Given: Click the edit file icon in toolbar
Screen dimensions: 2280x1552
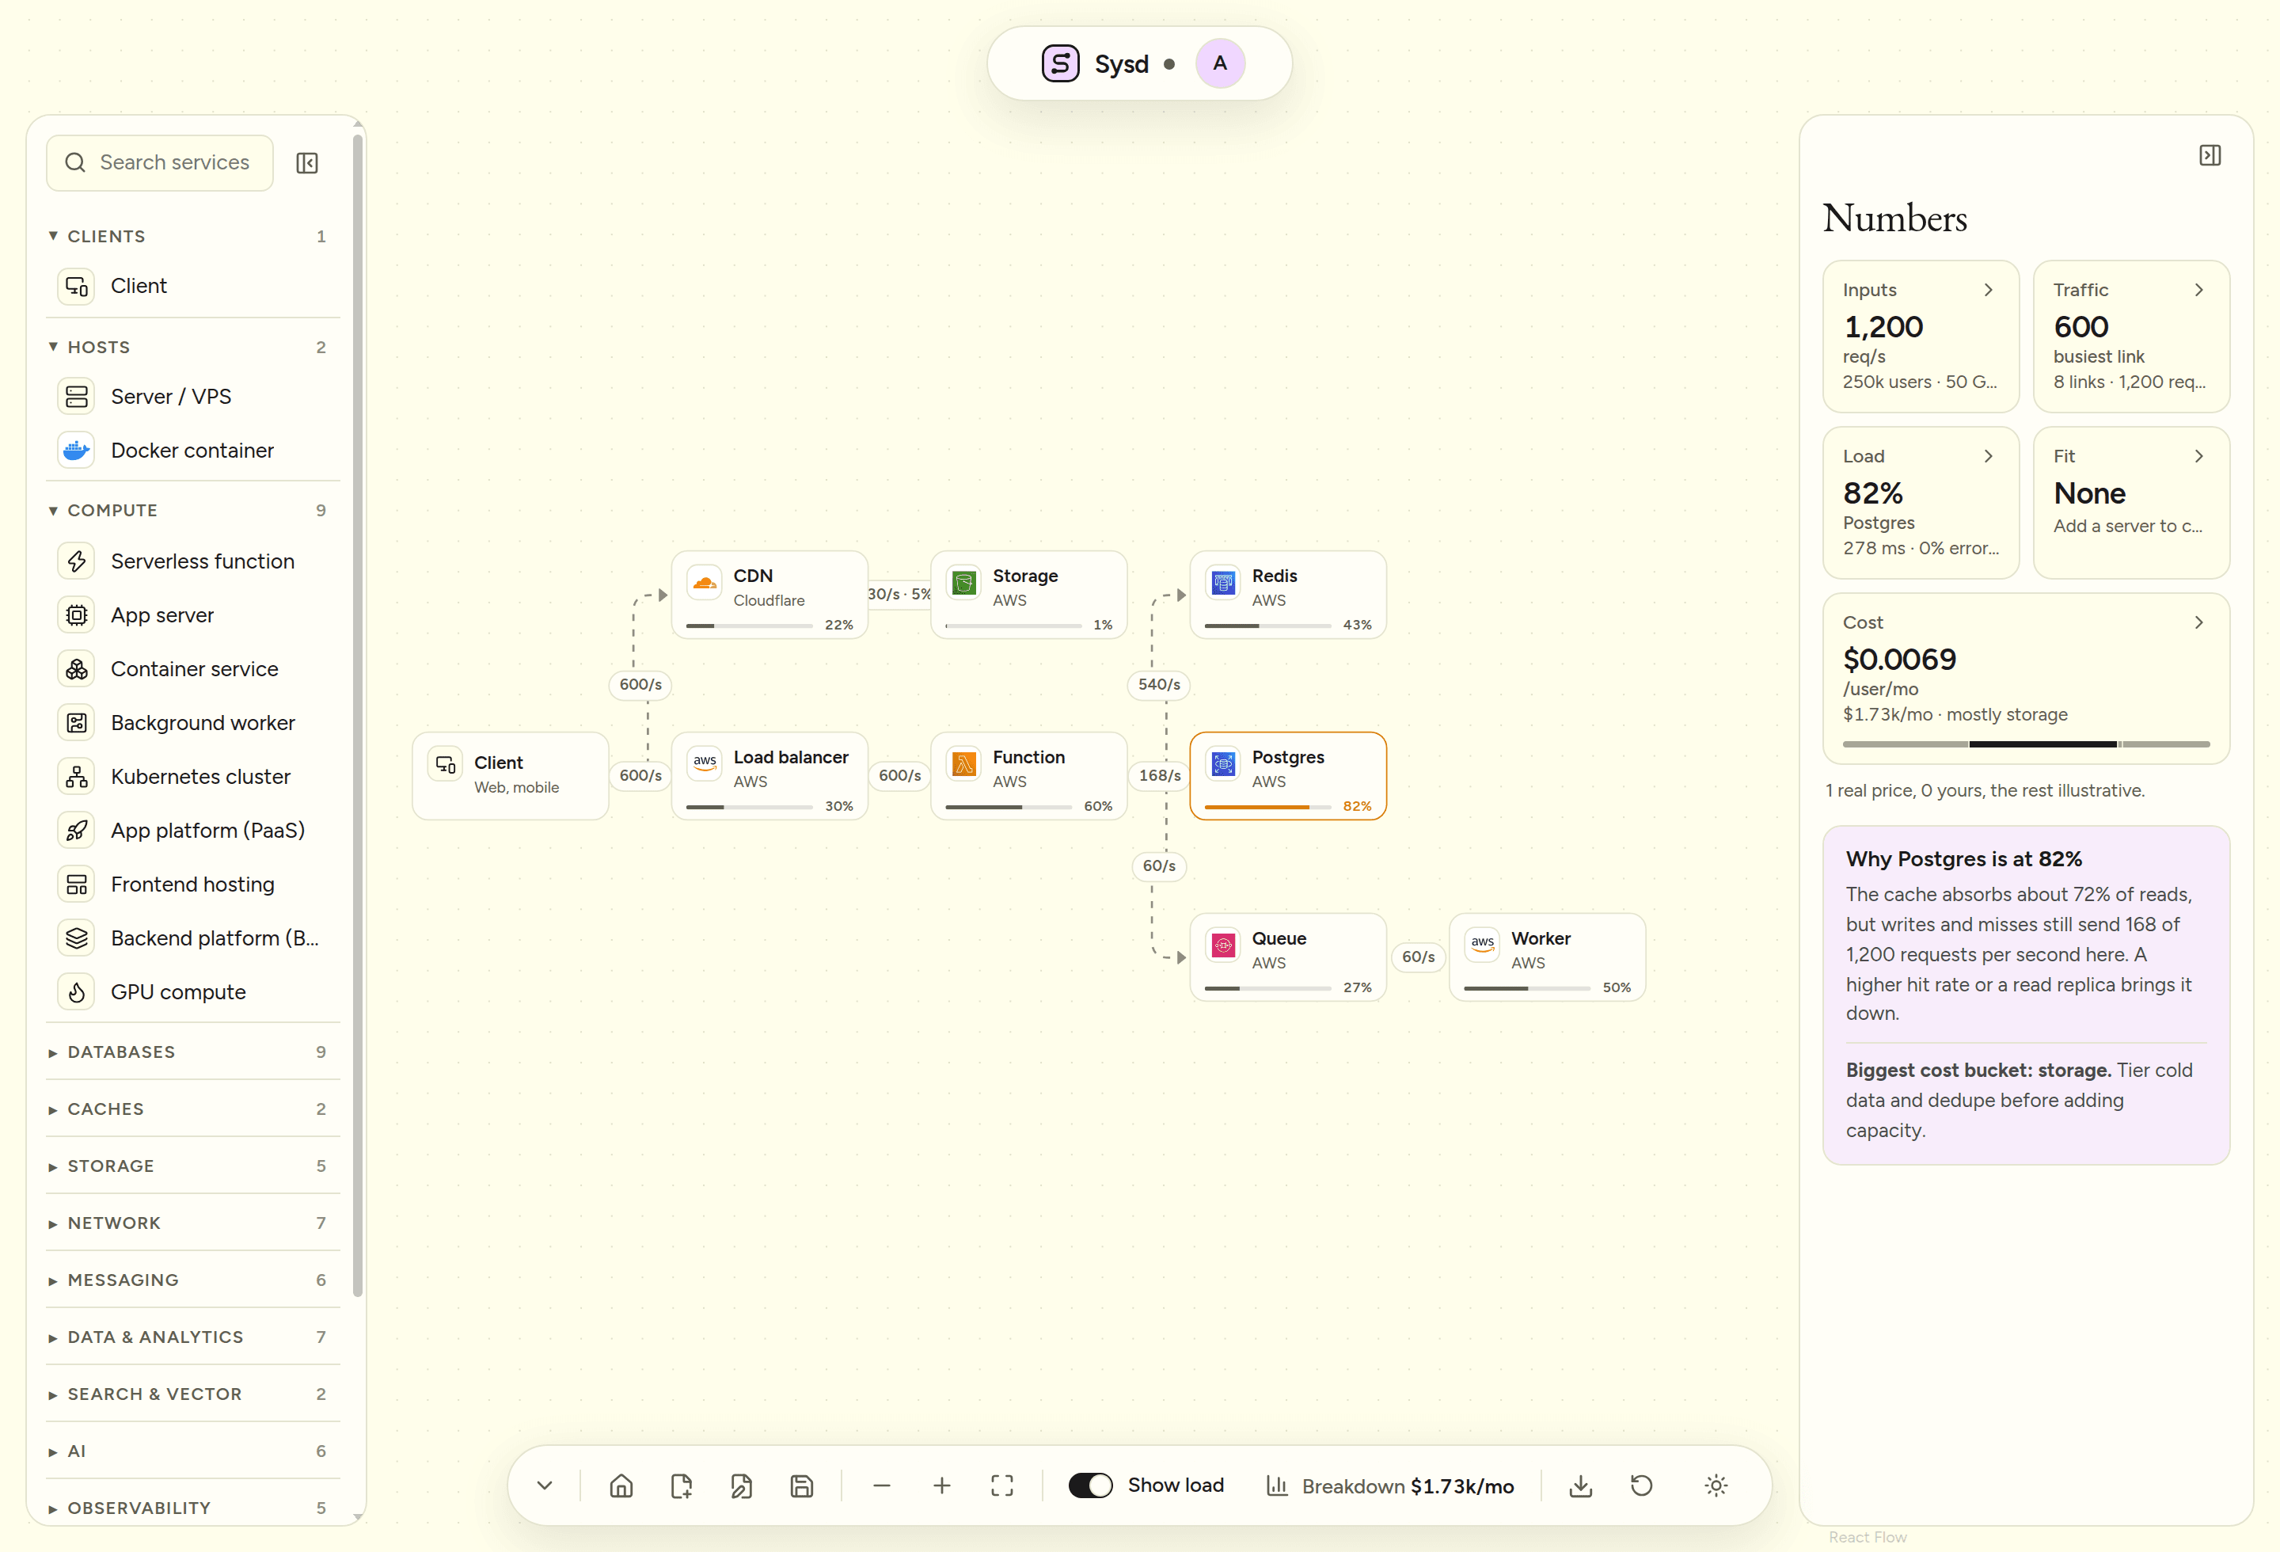Looking at the screenshot, I should [742, 1485].
